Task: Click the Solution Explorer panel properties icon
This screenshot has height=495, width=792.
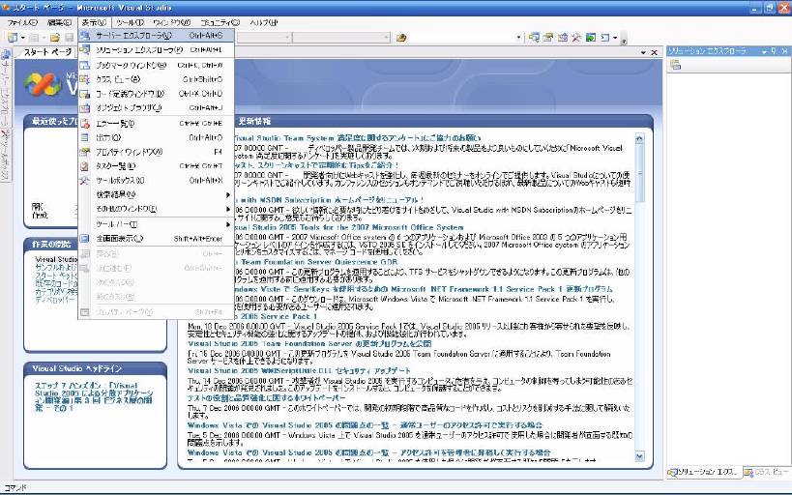Action: pos(675,65)
